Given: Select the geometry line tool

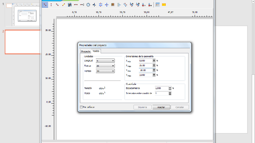Looking at the screenshot, I should click(45, 5).
